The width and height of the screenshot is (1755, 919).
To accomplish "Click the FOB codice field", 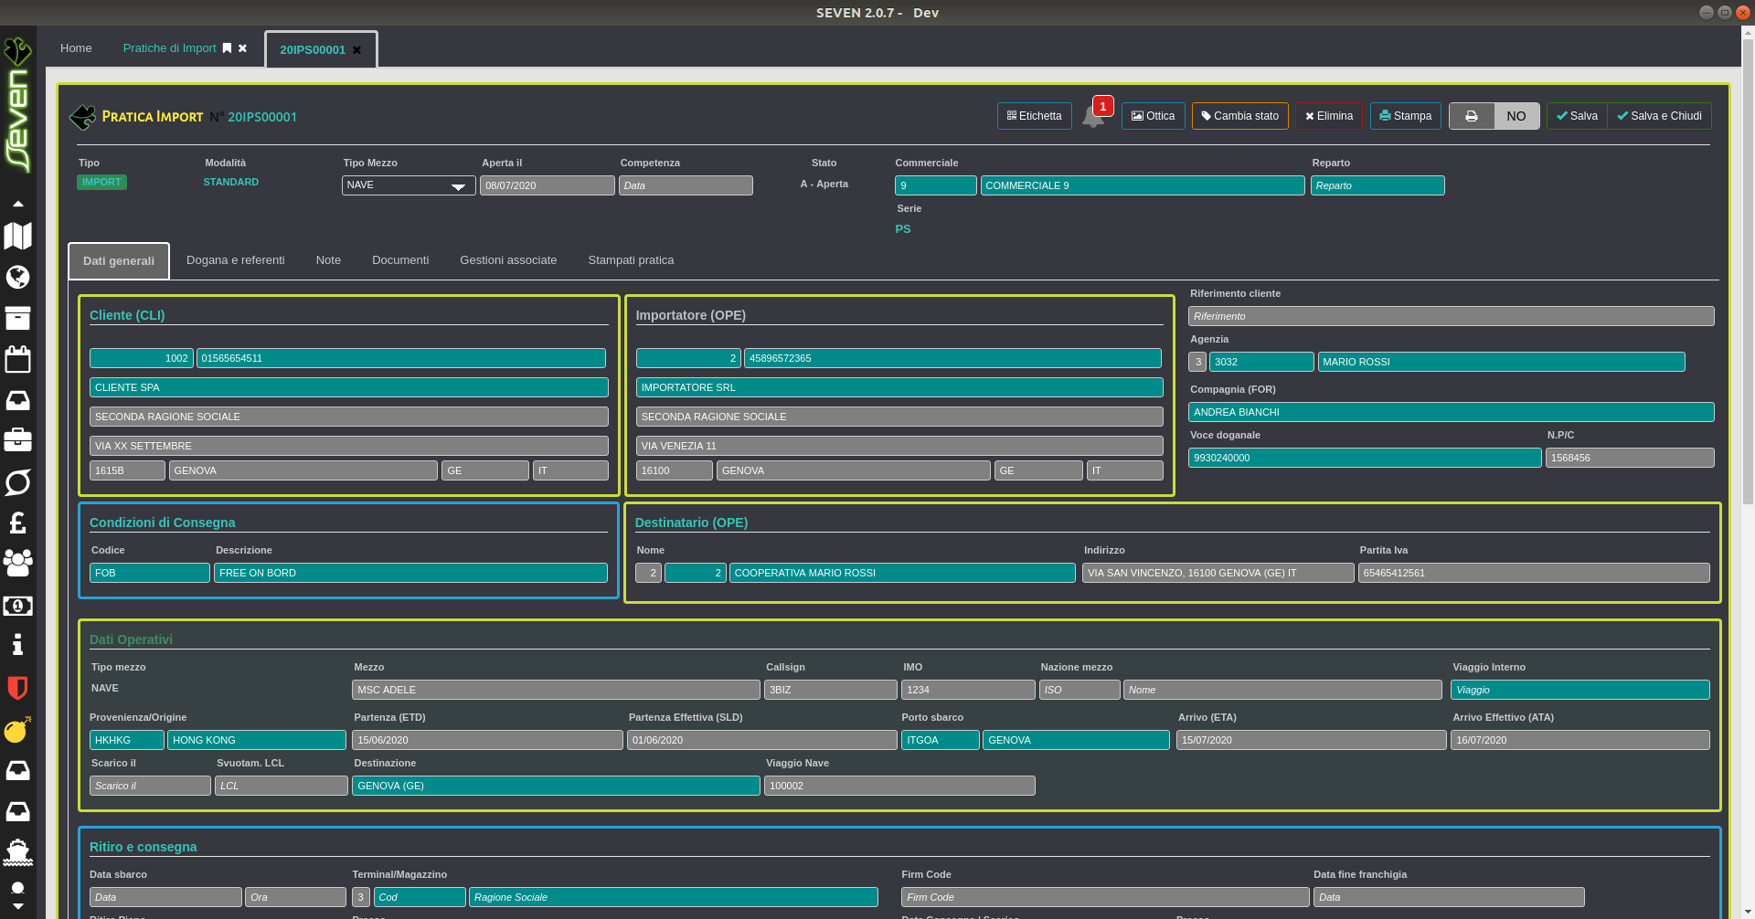I will click(x=150, y=573).
